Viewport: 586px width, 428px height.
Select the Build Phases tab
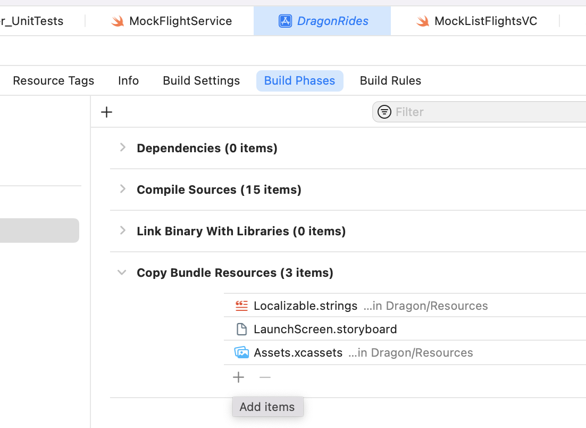tap(300, 81)
